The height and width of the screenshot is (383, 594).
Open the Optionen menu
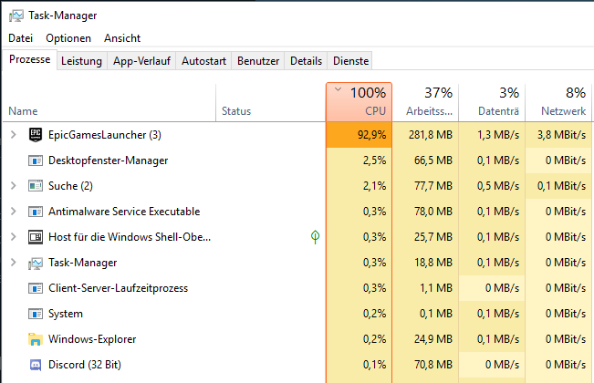[x=68, y=38]
